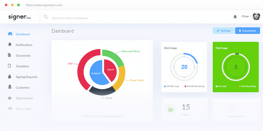Click the PDF chart label
263x131 pixels.
70,64
